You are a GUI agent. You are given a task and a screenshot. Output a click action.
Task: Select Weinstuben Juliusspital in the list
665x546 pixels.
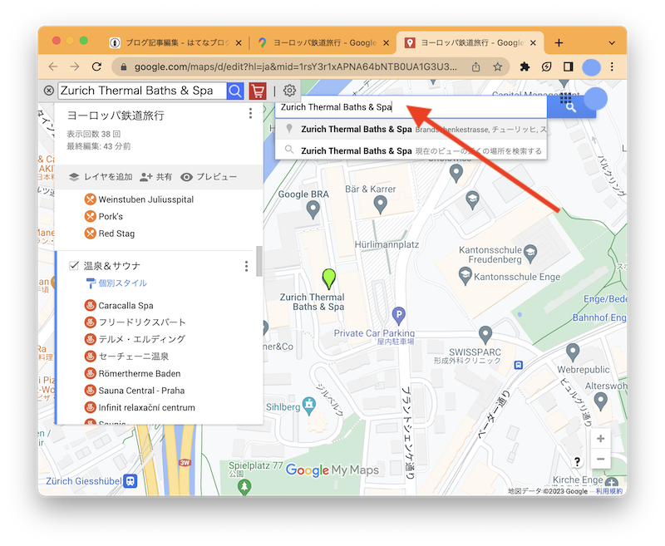[x=146, y=199]
